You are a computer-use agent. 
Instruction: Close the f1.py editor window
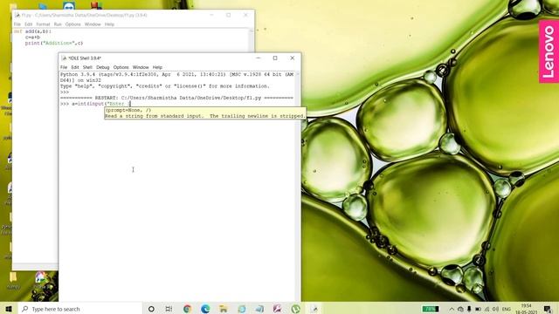245,16
